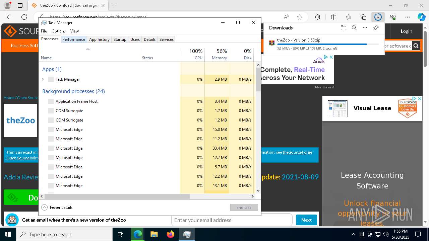Open the File menu in Task Manager
The image size is (429, 241).
(44, 31)
